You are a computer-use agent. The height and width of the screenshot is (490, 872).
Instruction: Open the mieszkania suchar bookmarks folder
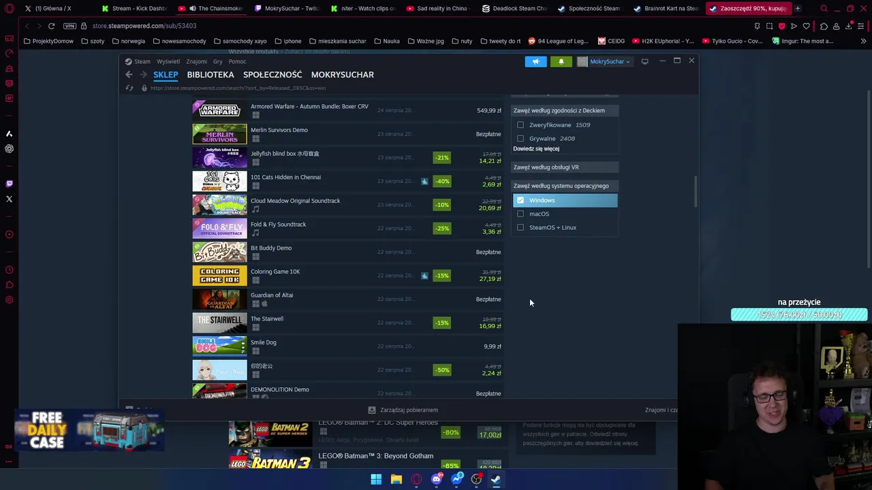pos(337,41)
